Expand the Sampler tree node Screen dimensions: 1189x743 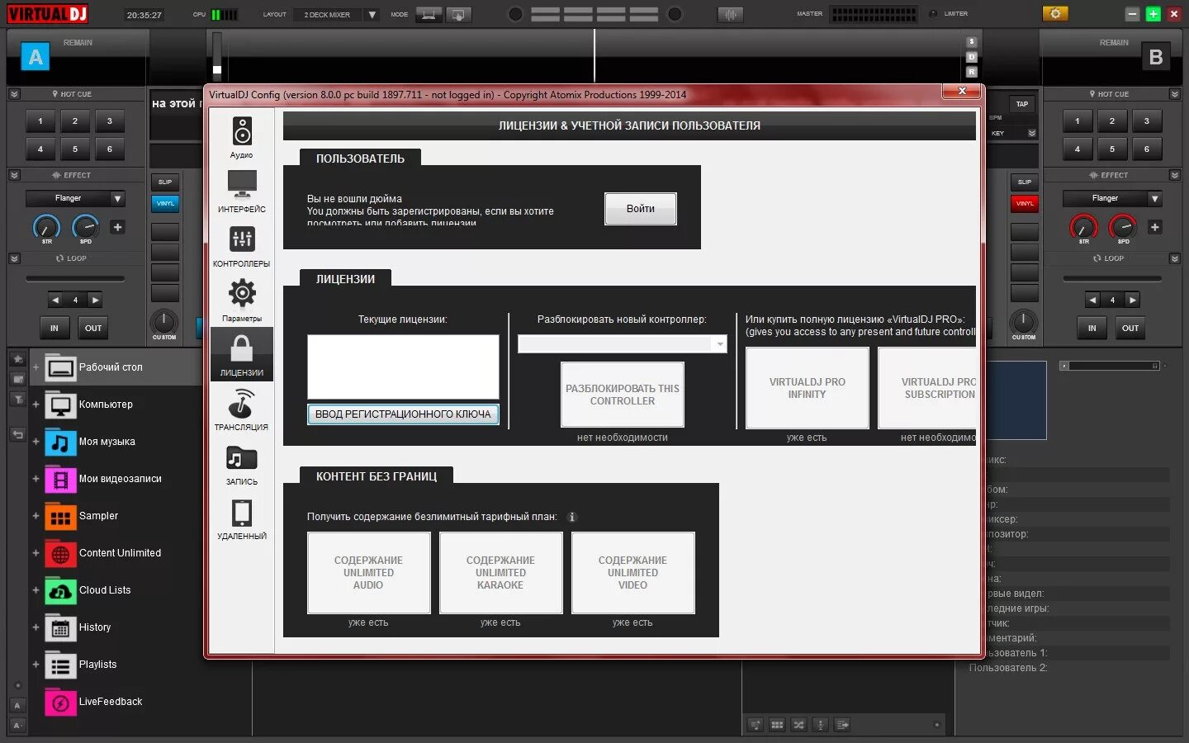36,516
